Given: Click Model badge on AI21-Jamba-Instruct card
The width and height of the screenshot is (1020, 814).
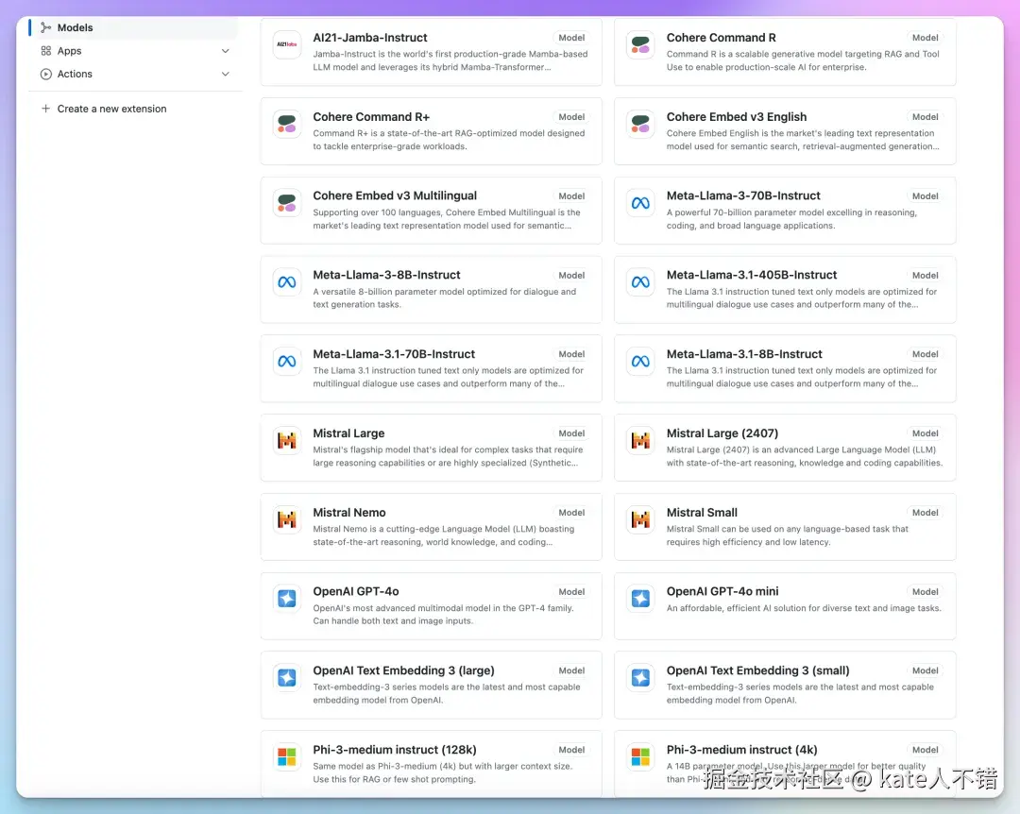Looking at the screenshot, I should tap(571, 38).
